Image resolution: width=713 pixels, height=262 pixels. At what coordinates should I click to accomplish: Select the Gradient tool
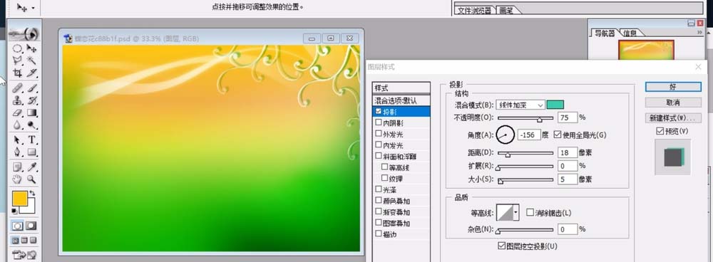tap(31, 112)
